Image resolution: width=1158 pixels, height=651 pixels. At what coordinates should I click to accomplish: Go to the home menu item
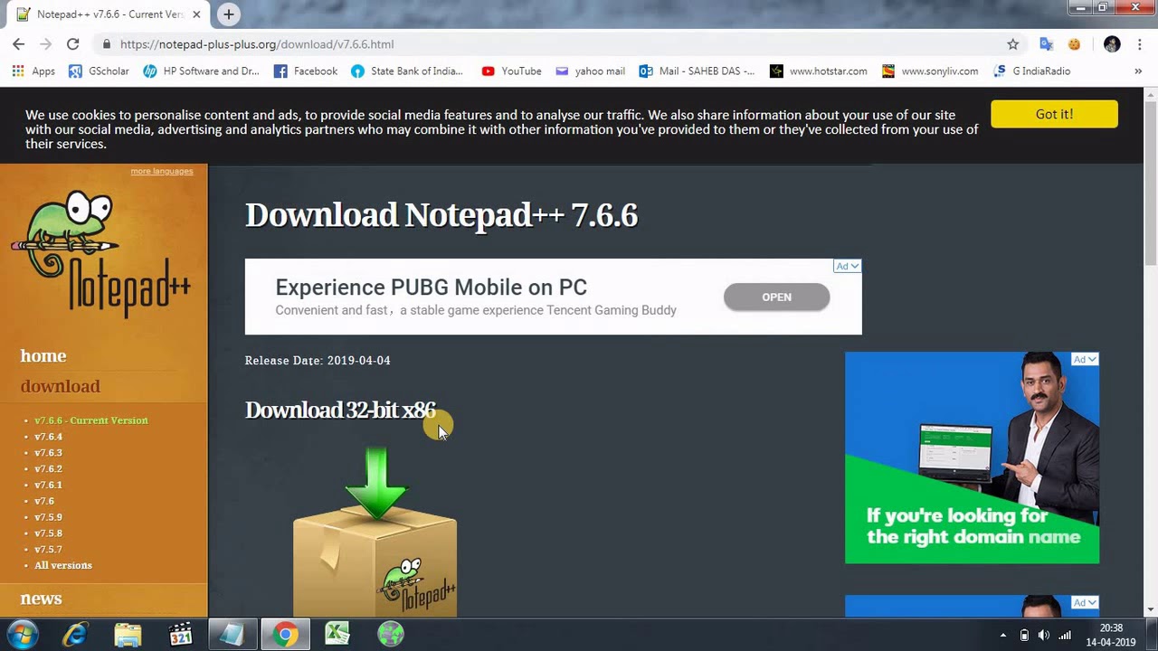pos(43,356)
